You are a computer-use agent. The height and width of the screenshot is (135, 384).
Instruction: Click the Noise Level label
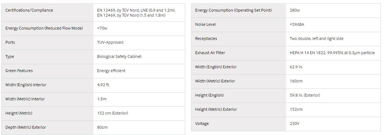pos(205,25)
